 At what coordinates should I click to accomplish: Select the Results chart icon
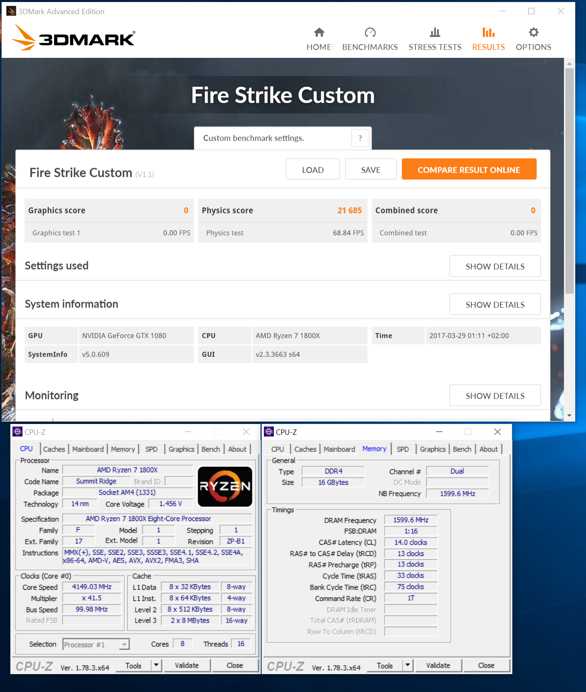coord(489,32)
